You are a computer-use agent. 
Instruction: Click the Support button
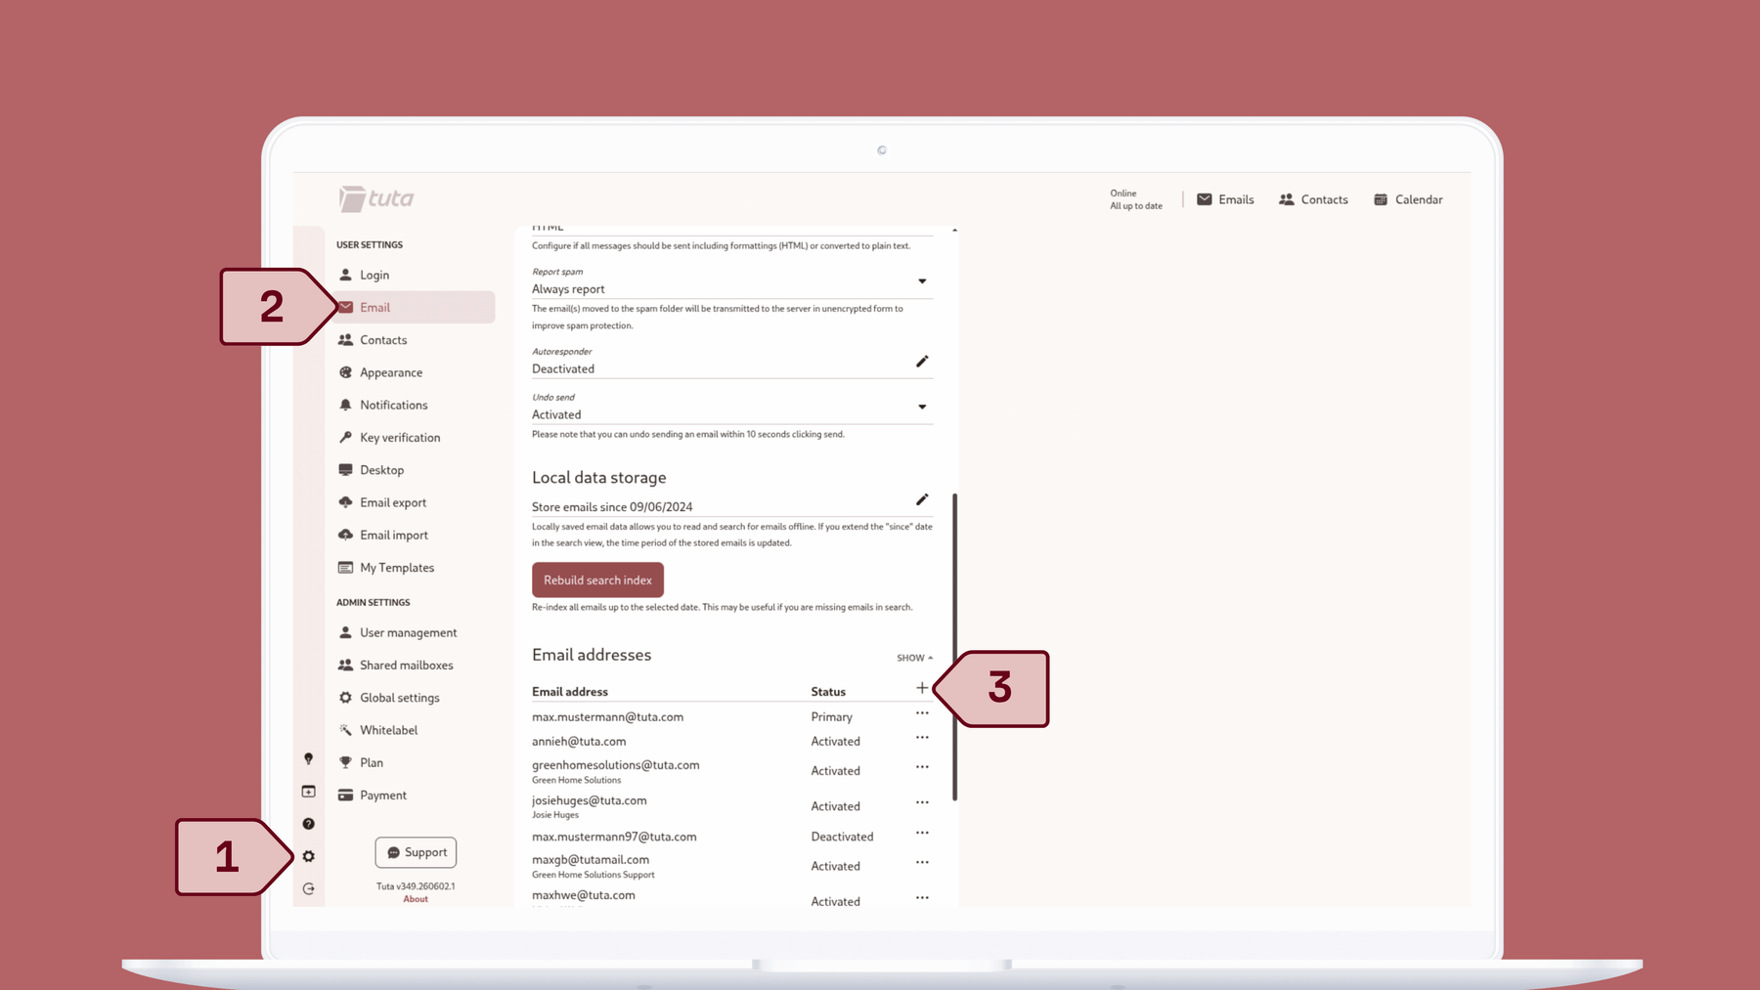(416, 852)
